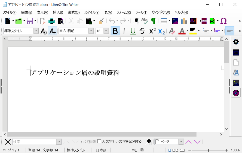Image resolution: width=242 pixels, height=153 pixels.
Task: Insert an image from the toolbar
Action: tap(175, 21)
